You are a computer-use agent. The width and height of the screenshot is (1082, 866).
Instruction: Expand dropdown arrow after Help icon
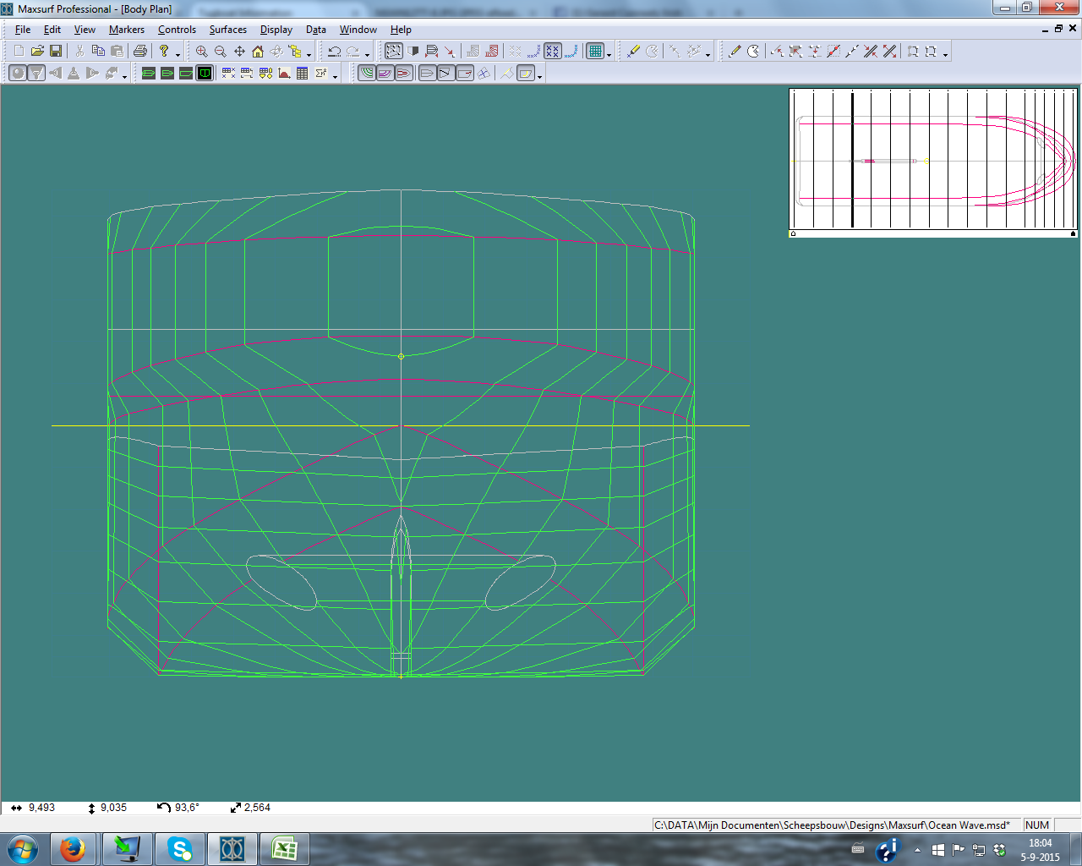click(x=178, y=53)
